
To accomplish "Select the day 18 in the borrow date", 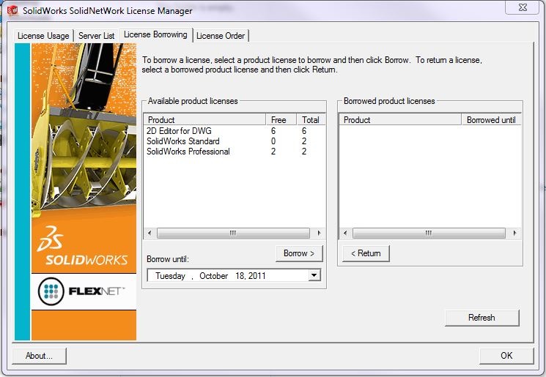I will pyautogui.click(x=240, y=276).
